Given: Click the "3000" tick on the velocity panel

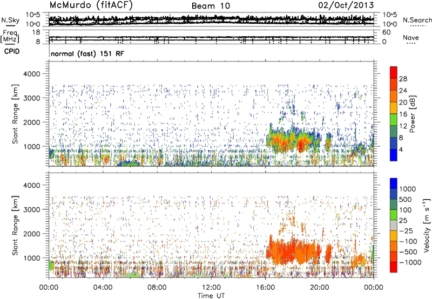Looking at the screenshot, I should 32,209.
